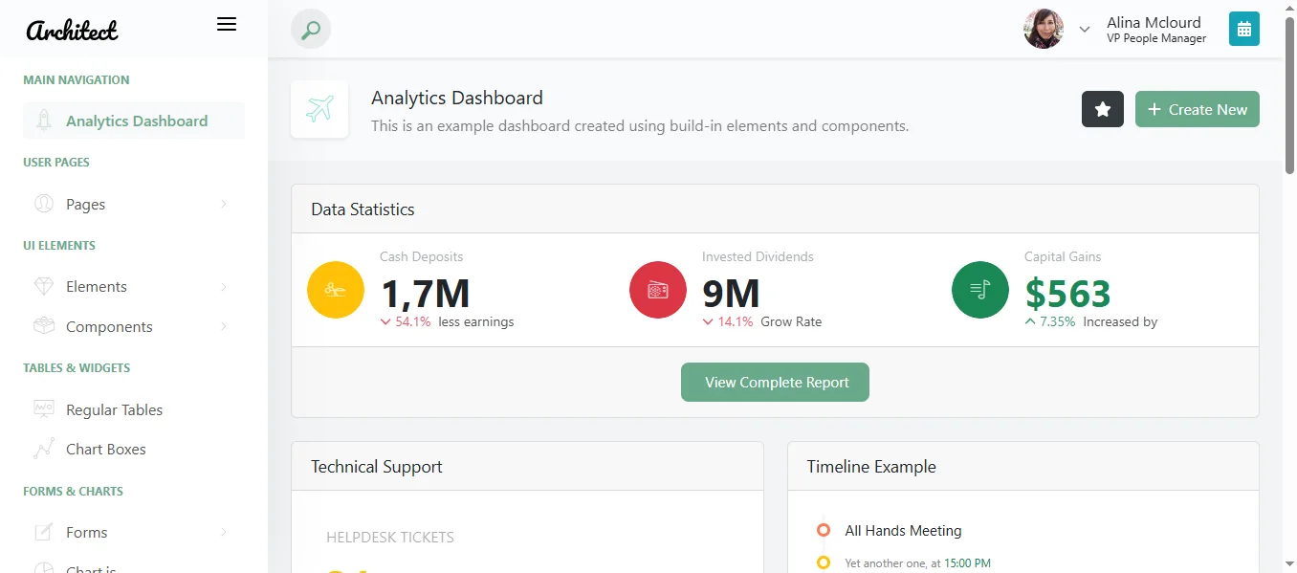This screenshot has width=1297, height=573.
Task: Toggle the star favorite button
Action: pos(1102,109)
